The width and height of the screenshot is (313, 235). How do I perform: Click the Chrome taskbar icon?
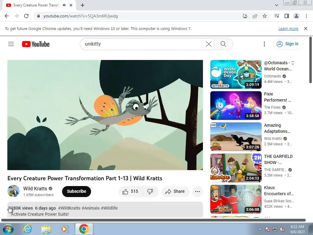(84, 229)
